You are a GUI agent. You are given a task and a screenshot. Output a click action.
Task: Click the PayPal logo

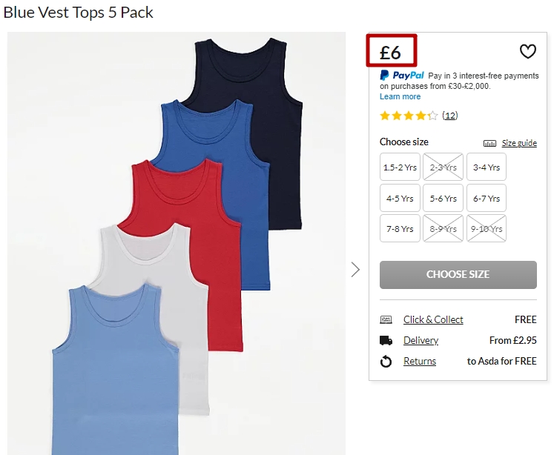(402, 75)
